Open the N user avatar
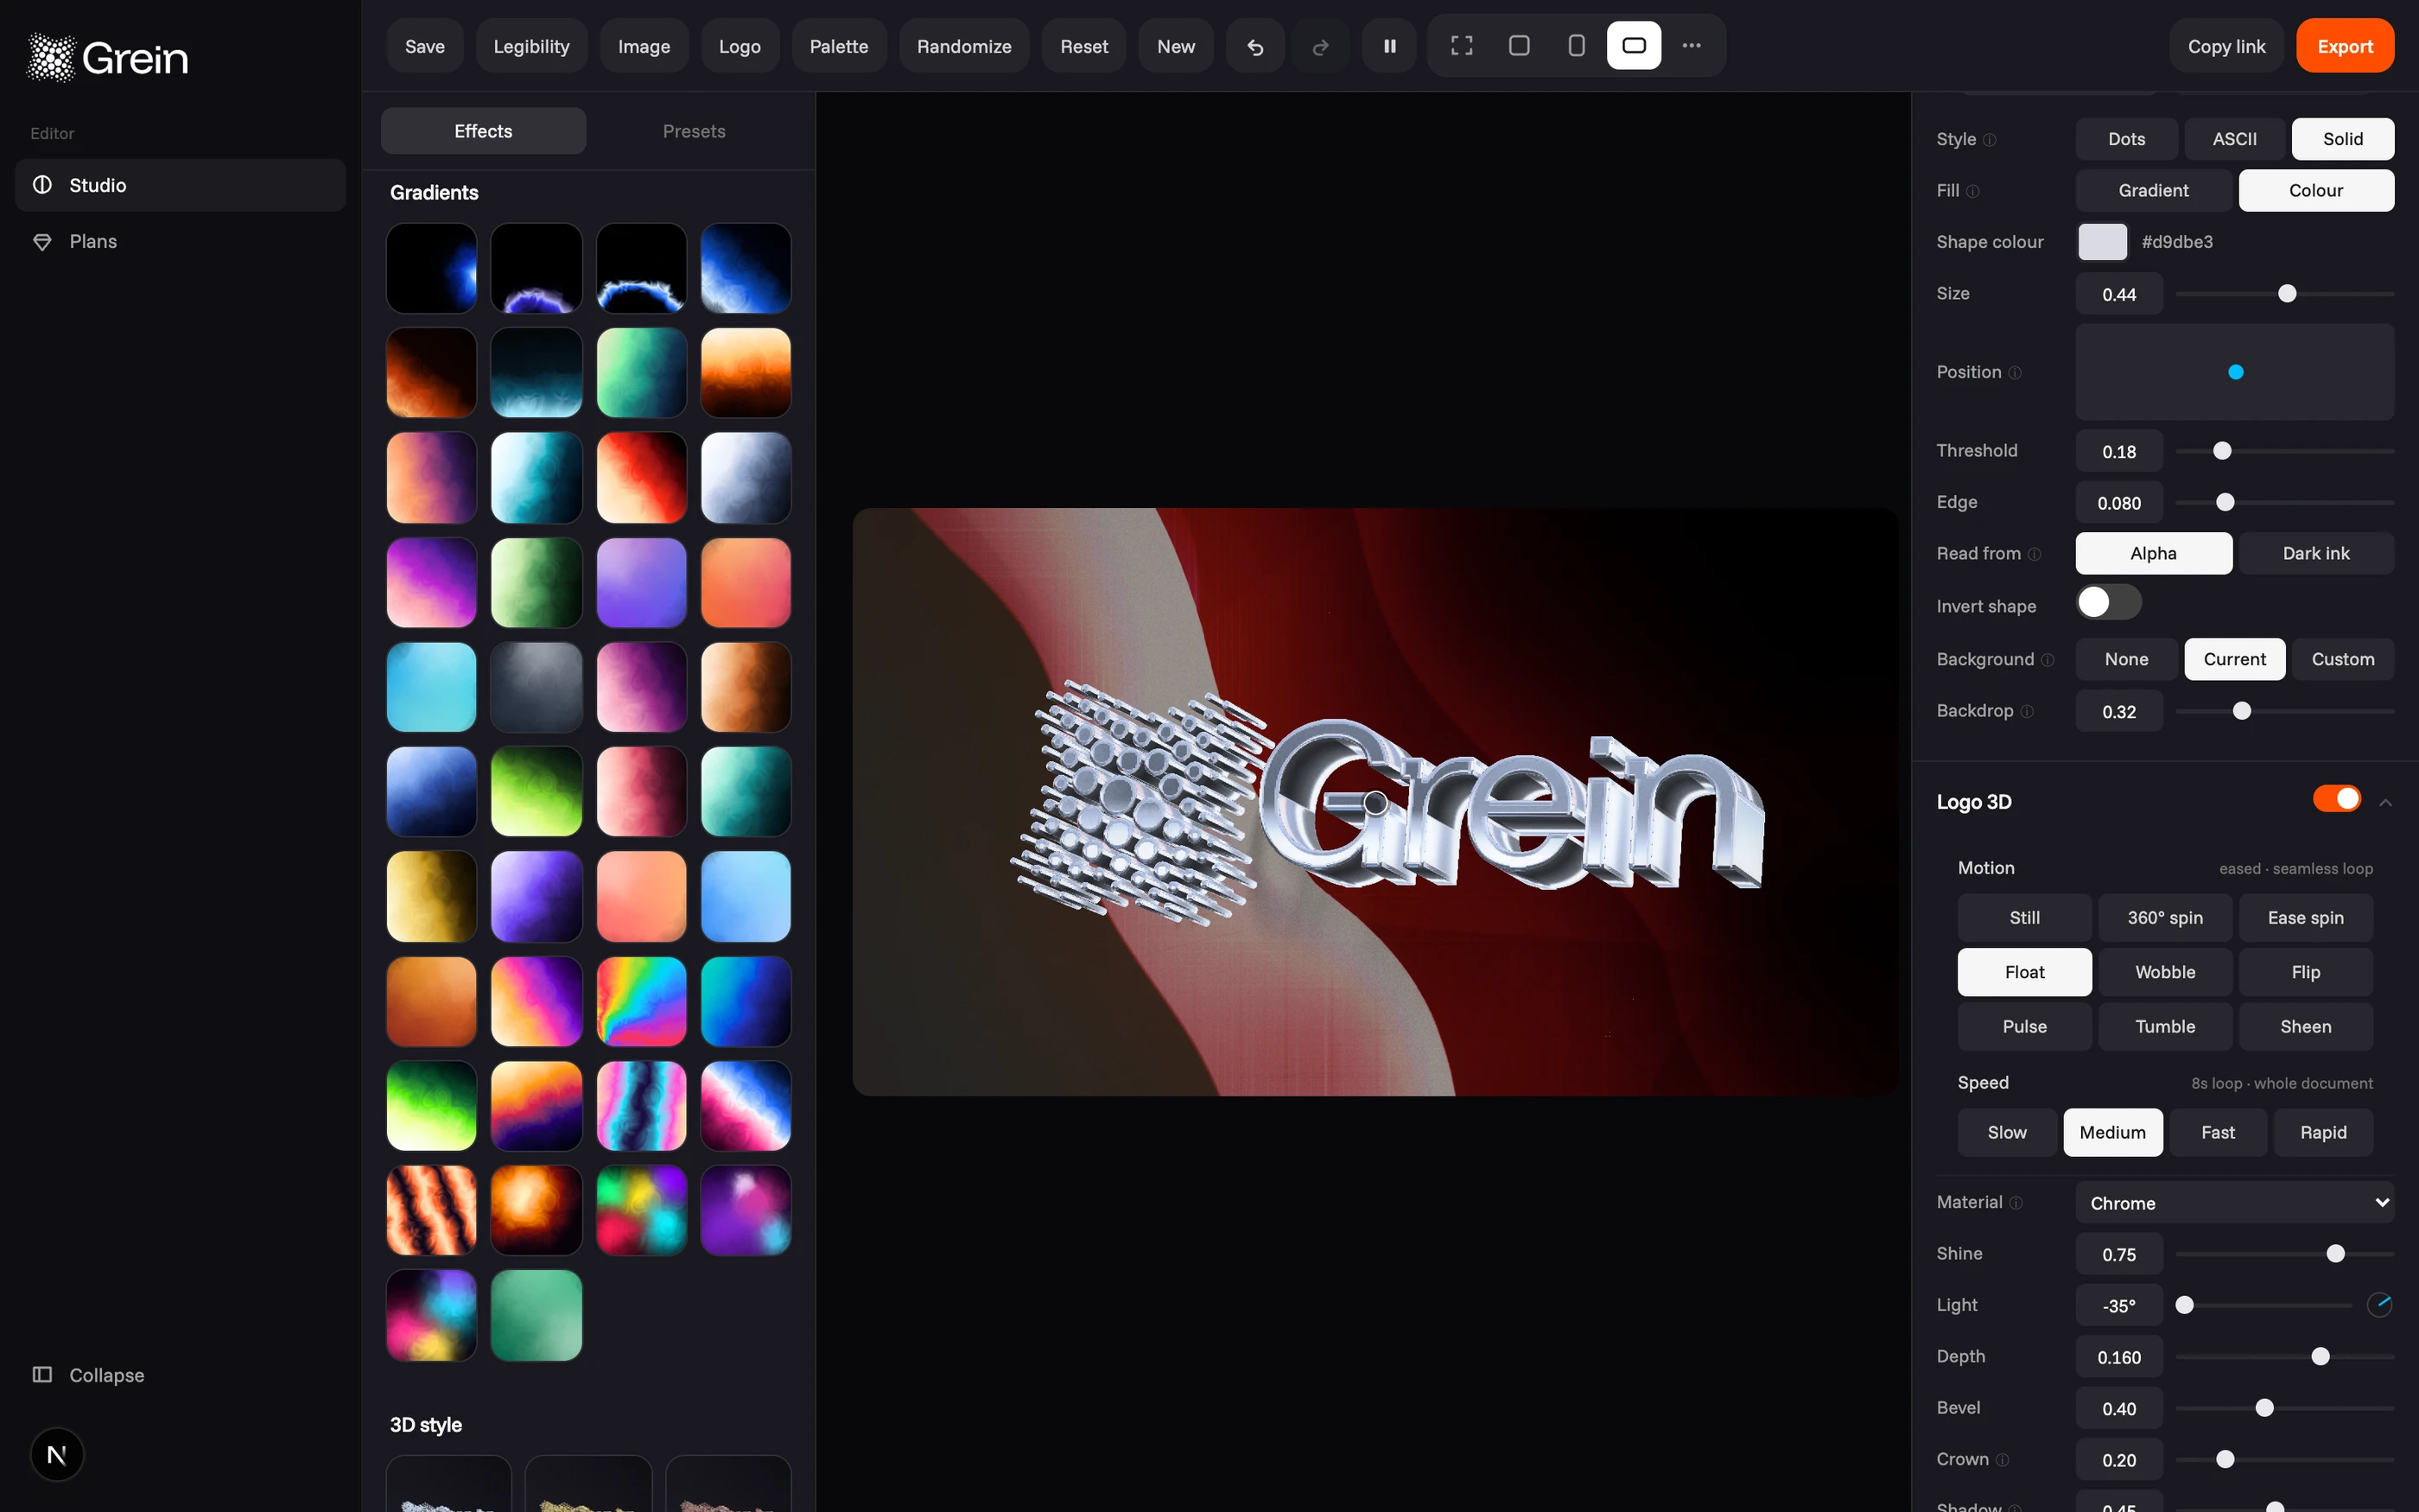Image resolution: width=2419 pixels, height=1512 pixels. click(x=57, y=1455)
